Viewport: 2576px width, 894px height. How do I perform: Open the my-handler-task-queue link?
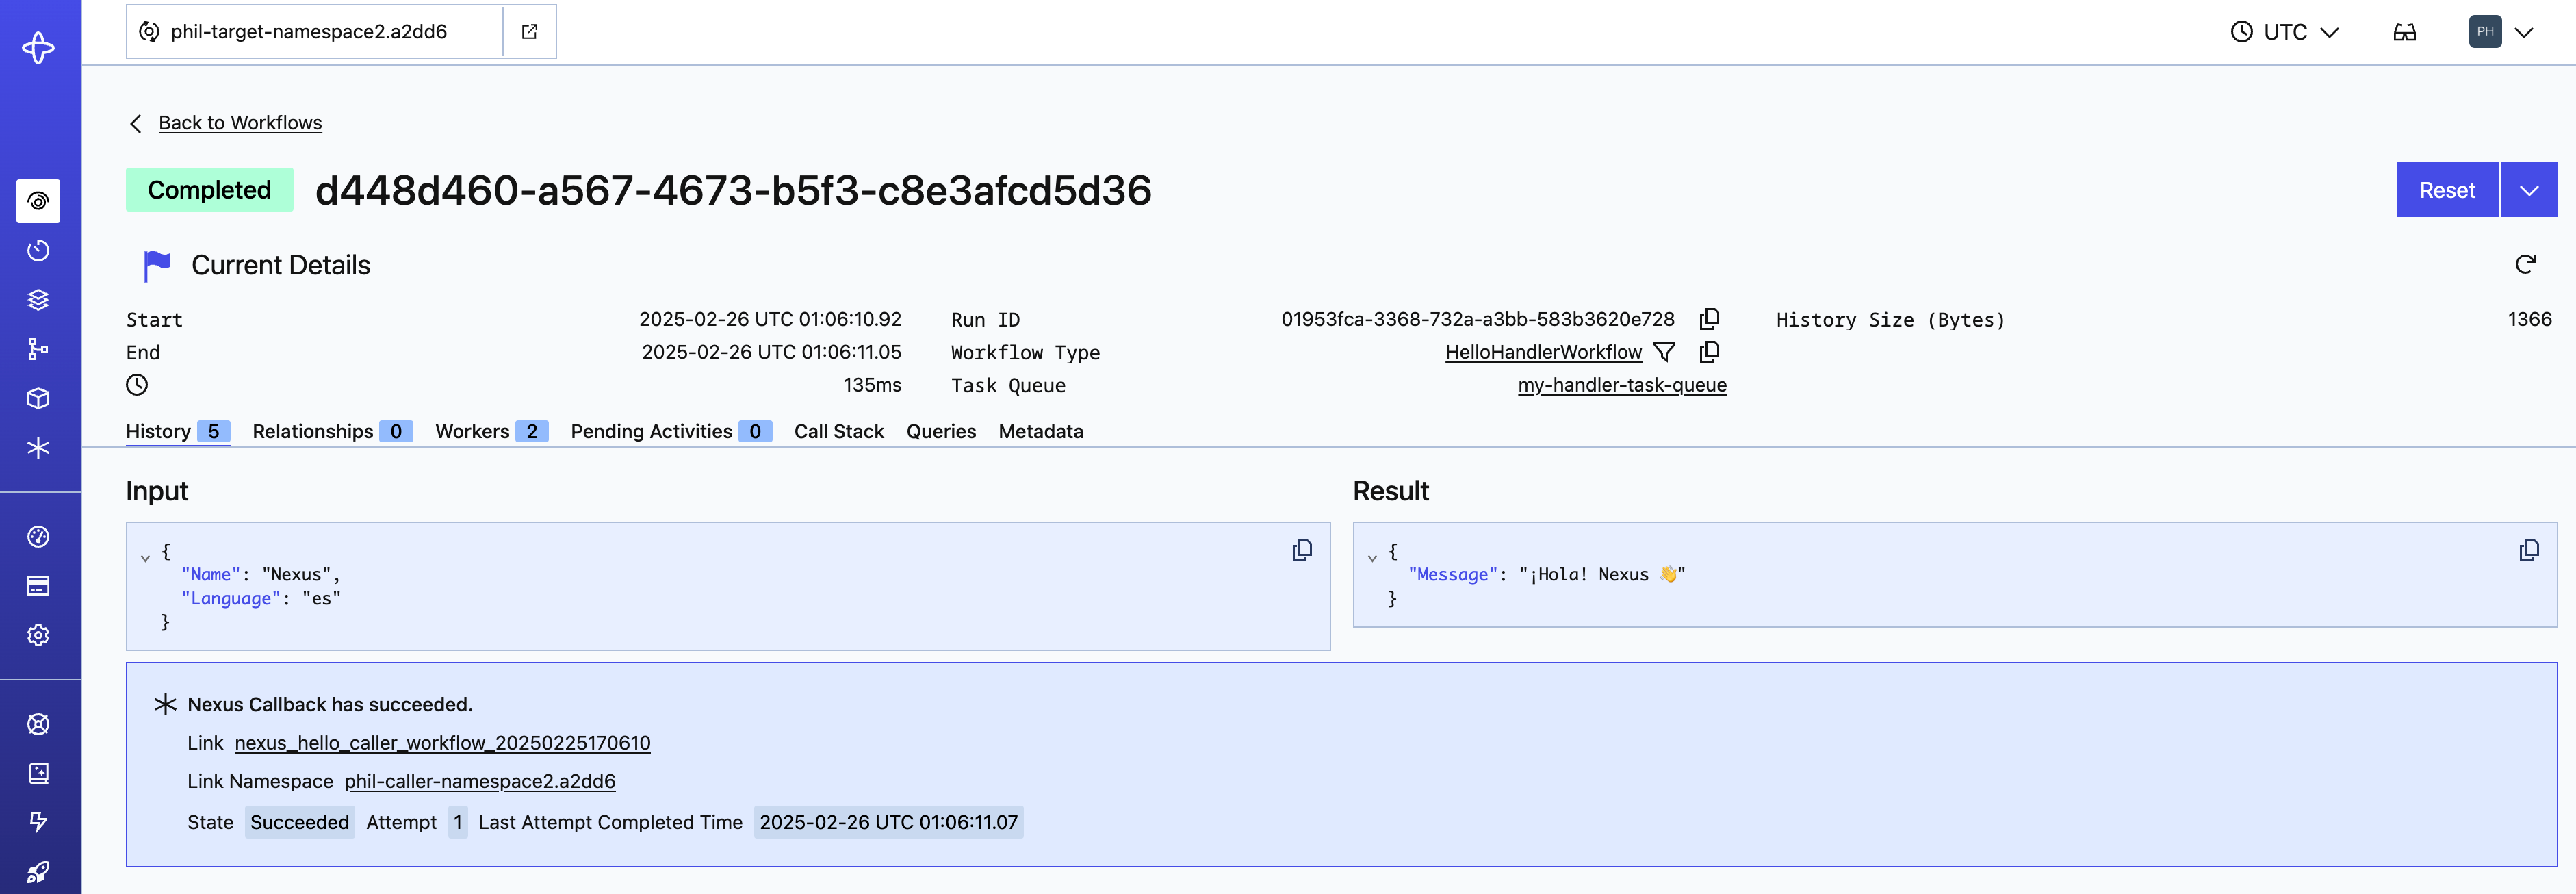[x=1621, y=385]
